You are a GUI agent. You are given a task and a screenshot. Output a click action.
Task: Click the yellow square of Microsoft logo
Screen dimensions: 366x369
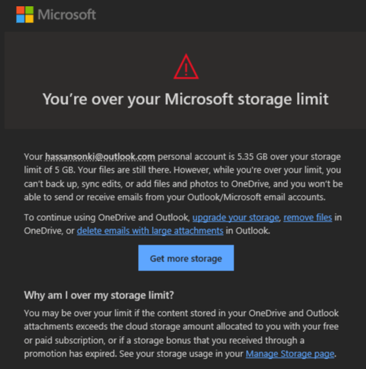pos(29,19)
